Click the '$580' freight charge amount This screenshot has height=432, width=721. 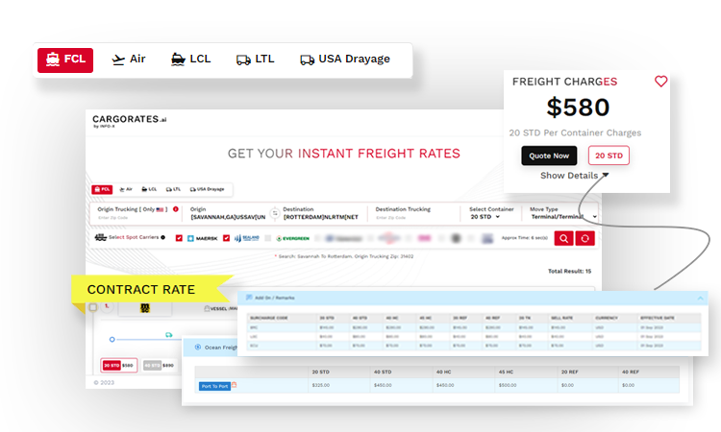coord(578,108)
